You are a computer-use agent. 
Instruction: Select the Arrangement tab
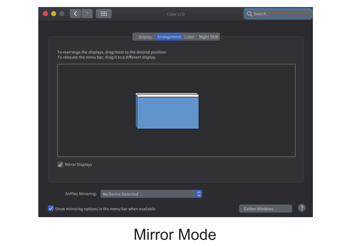(x=169, y=37)
